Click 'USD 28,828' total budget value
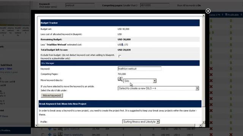Screen dimensions: 243x136 point(124,50)
